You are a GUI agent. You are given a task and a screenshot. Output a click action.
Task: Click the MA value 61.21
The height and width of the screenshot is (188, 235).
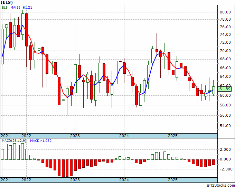coord(27,8)
